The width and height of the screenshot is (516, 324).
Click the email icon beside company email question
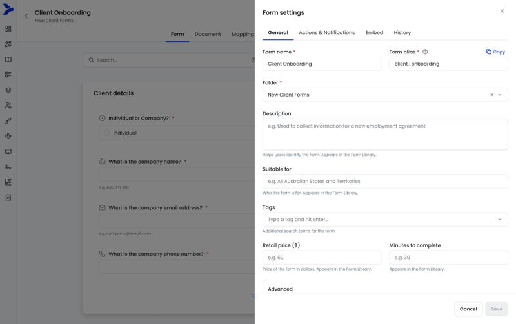point(102,207)
